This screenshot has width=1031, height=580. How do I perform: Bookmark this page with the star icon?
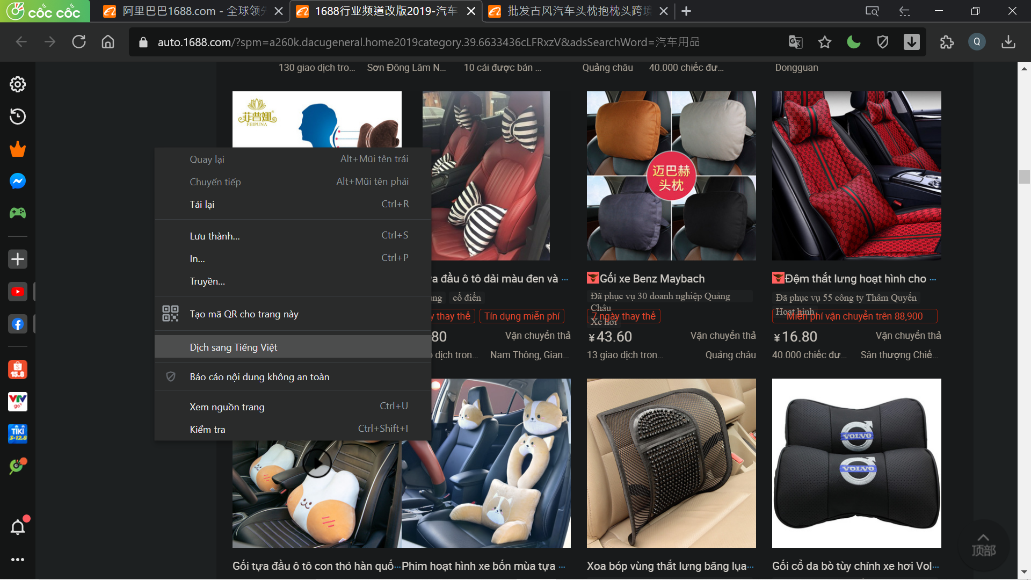[x=825, y=42]
